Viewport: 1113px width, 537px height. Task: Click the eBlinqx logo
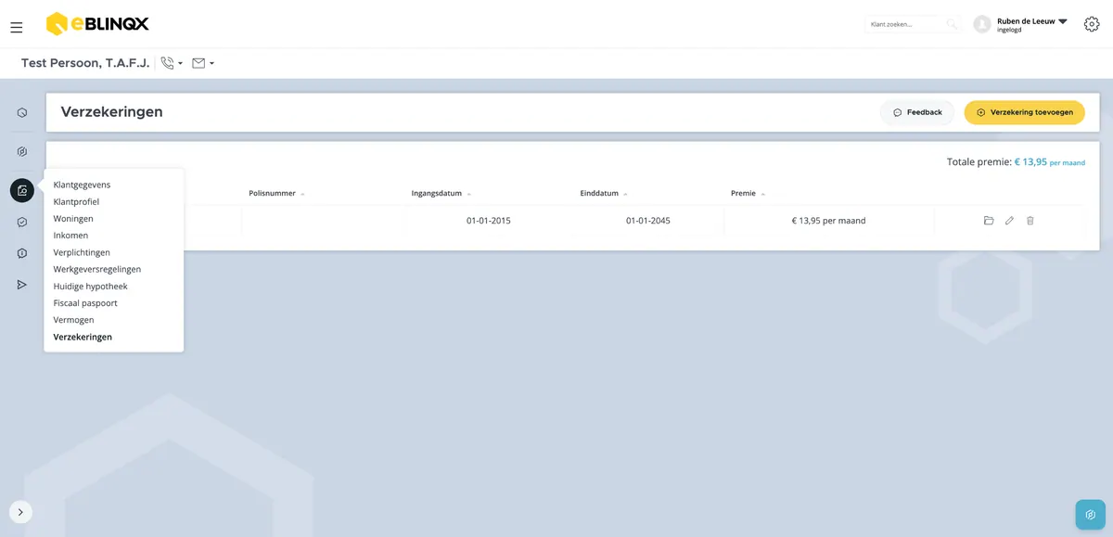[x=97, y=24]
